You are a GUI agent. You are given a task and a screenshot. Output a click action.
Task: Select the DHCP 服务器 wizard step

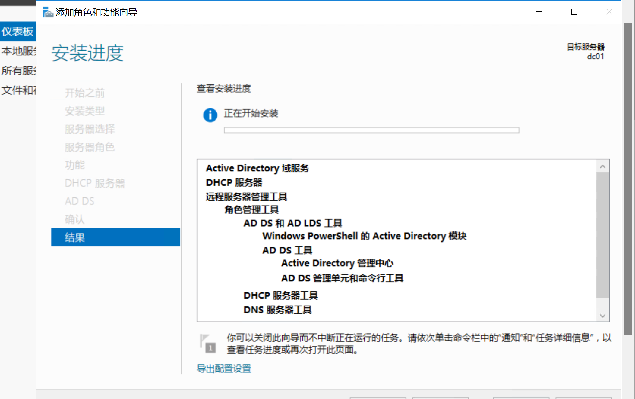coord(95,183)
